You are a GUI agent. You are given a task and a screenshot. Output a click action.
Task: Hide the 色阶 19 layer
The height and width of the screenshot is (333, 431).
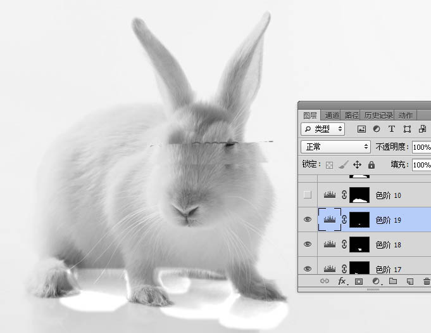(308, 219)
